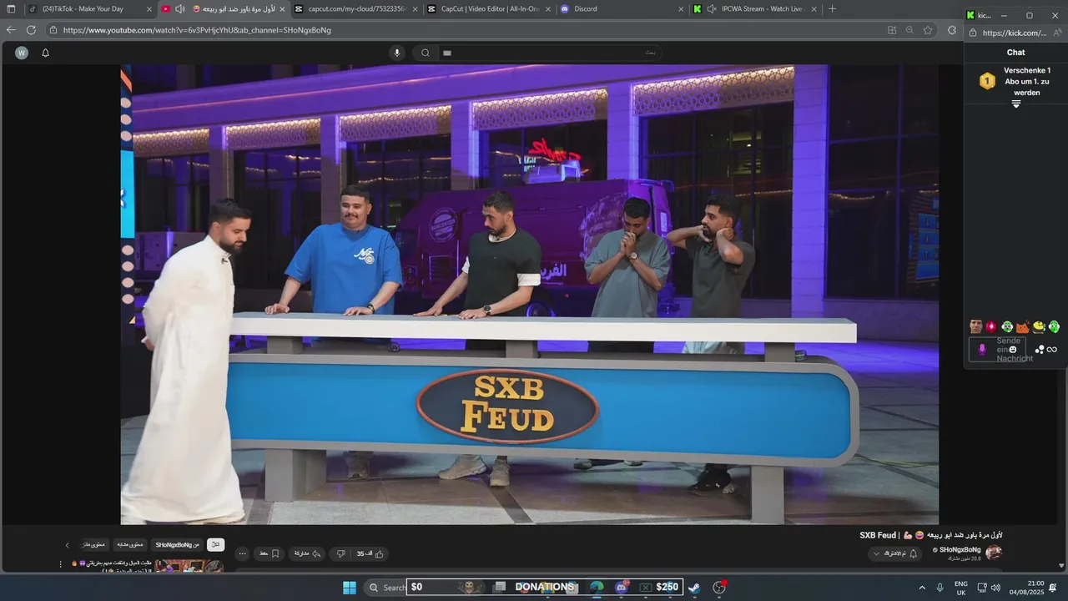Screen dimensions: 1068x601
Task: Open Microsoft Edge from the taskbar
Action: (597, 588)
